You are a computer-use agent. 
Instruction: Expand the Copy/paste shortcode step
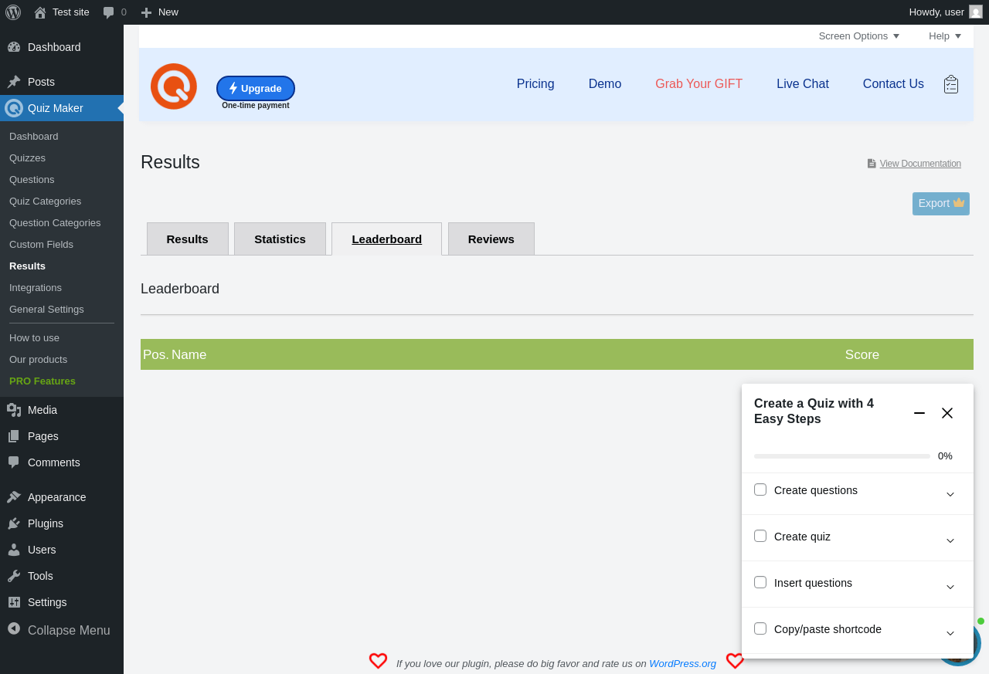(x=950, y=633)
